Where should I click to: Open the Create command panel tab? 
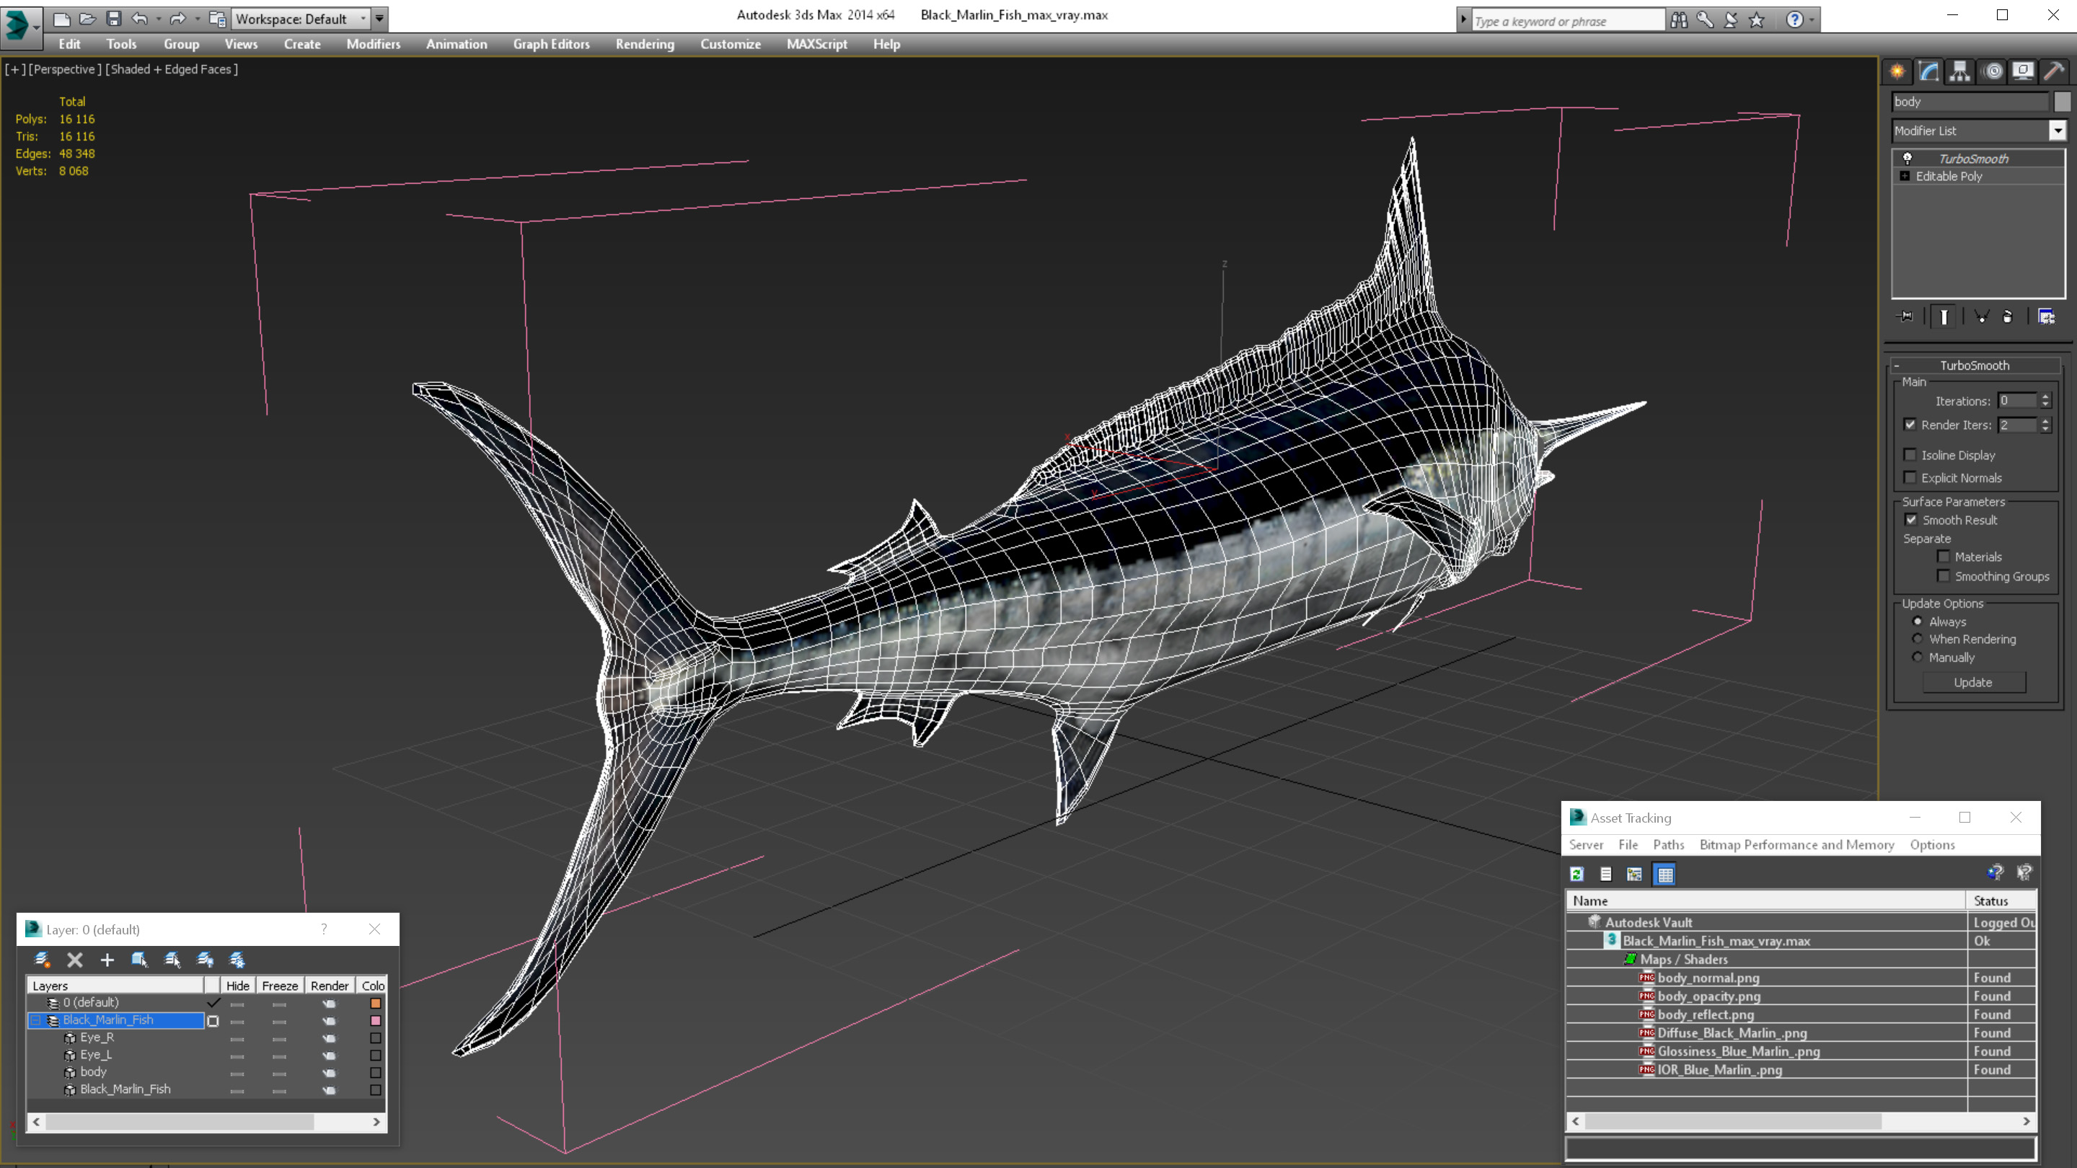point(1897,71)
